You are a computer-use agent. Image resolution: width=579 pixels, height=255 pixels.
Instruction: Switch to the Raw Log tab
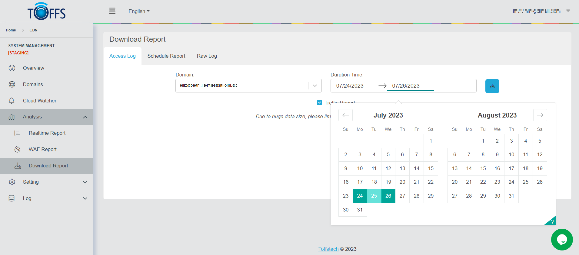(x=207, y=56)
